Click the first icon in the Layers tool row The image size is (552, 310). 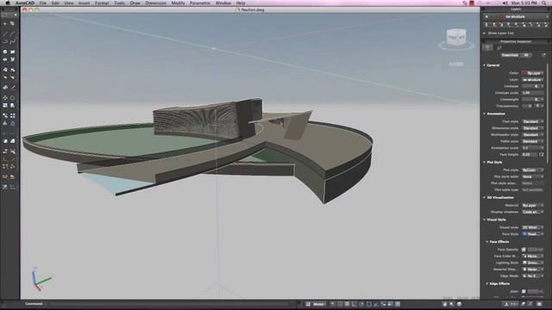coord(486,25)
